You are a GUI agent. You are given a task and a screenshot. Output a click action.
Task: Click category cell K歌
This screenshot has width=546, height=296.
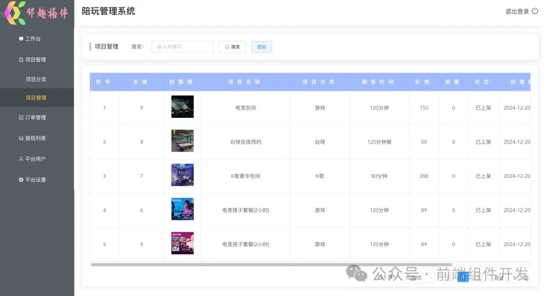pos(320,176)
